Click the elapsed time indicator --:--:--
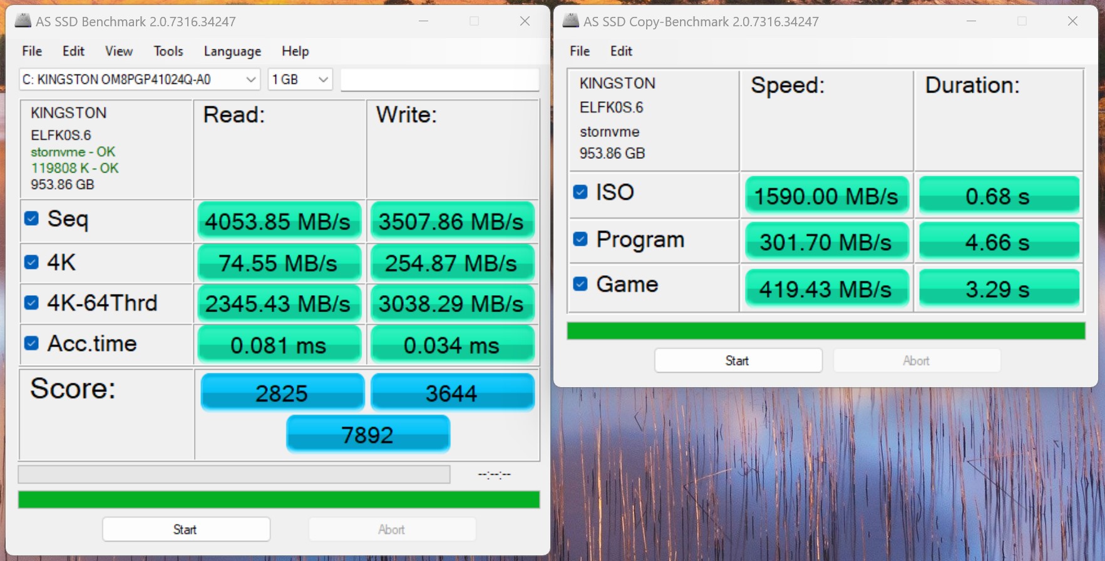The image size is (1105, 561). [x=495, y=474]
